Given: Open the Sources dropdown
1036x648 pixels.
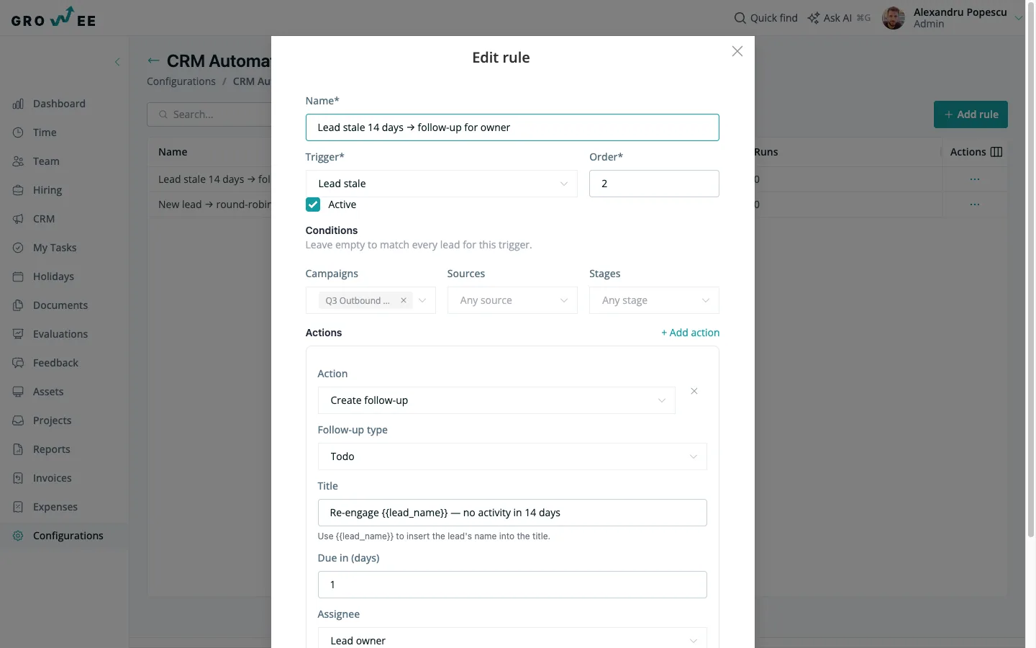Looking at the screenshot, I should coord(512,300).
